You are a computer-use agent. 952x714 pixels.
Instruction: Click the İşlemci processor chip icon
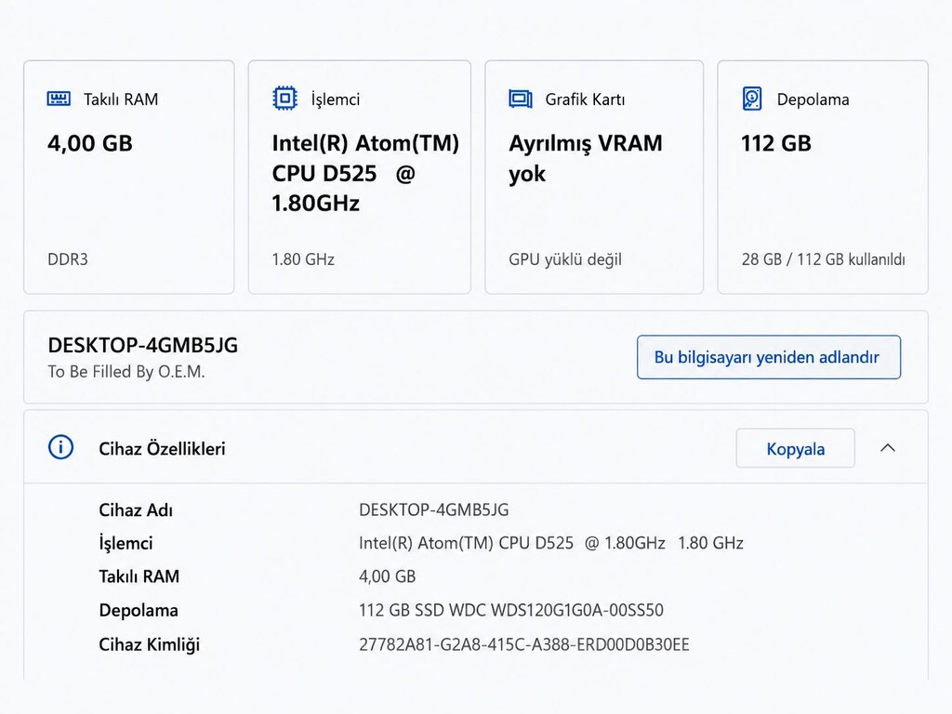point(284,99)
